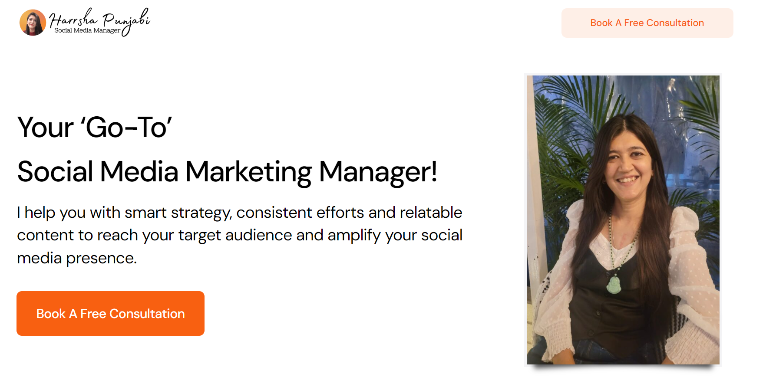Click the circular profile avatar in the logo
This screenshot has width=776, height=387.
[x=33, y=23]
